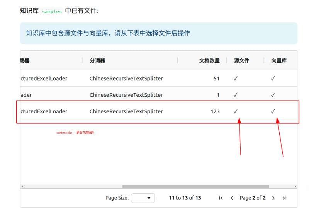
Task: Click 源文件 checkmark in the 51-document row
Action: 236,78
